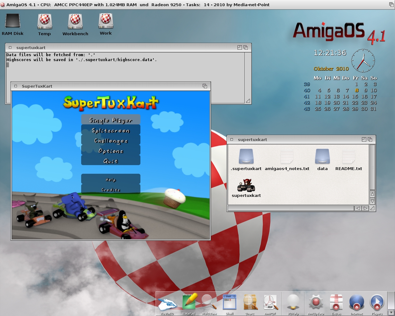Open Challenges in SuperTuxKart menu
The height and width of the screenshot is (316, 395).
111,140
